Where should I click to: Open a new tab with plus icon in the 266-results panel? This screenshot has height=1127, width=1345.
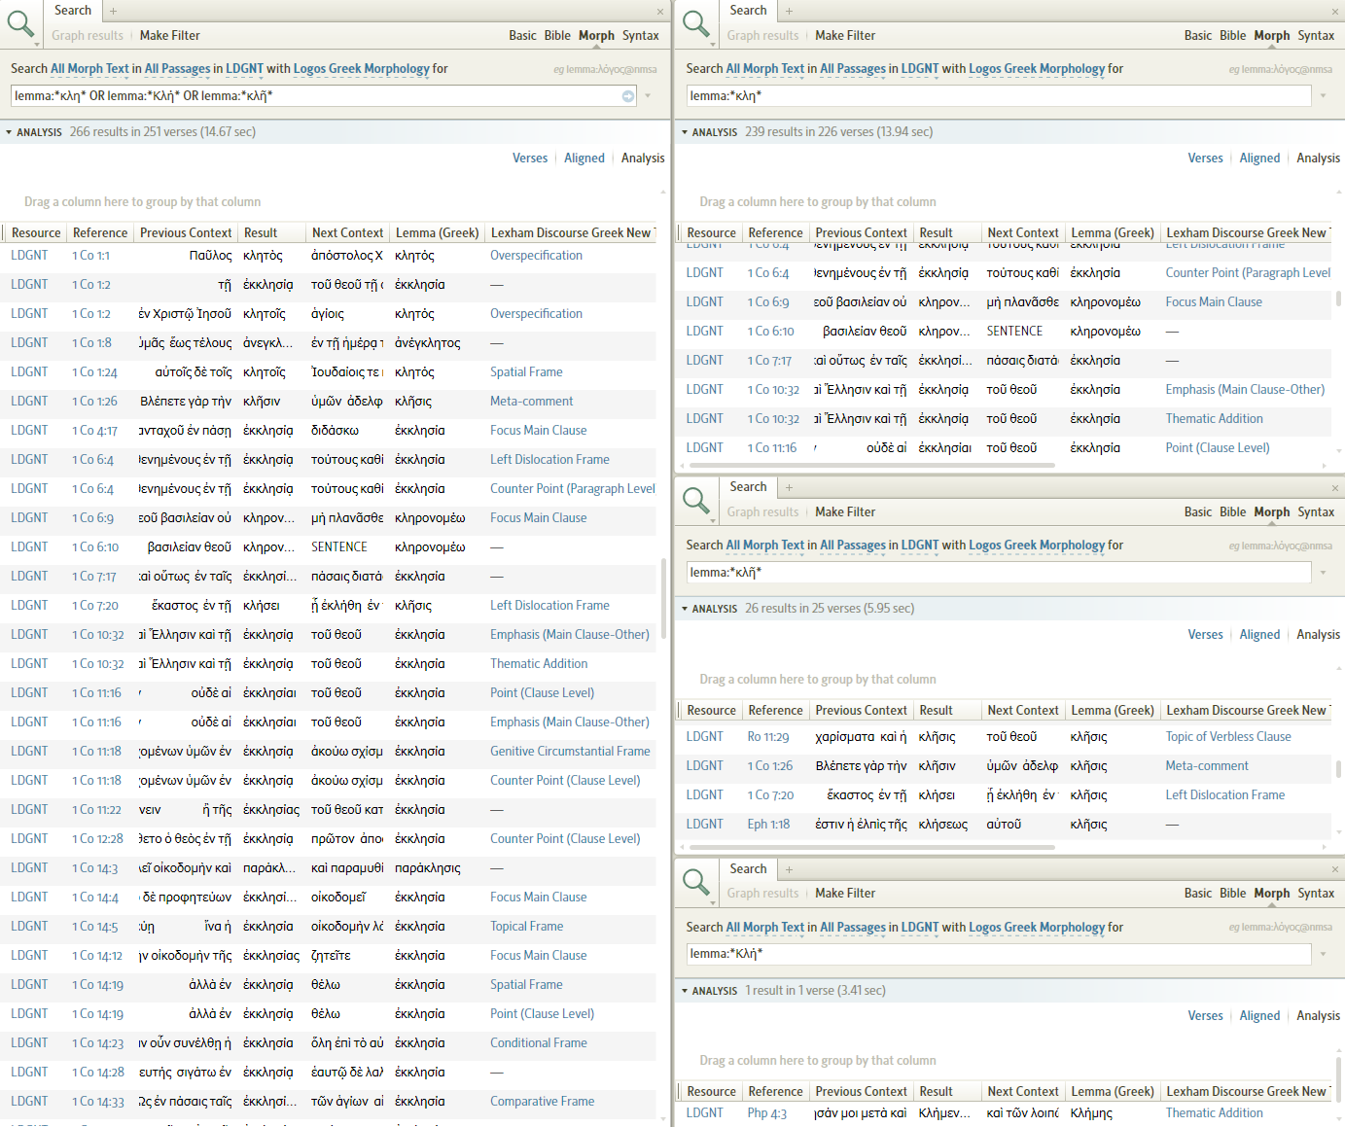pyautogui.click(x=113, y=11)
